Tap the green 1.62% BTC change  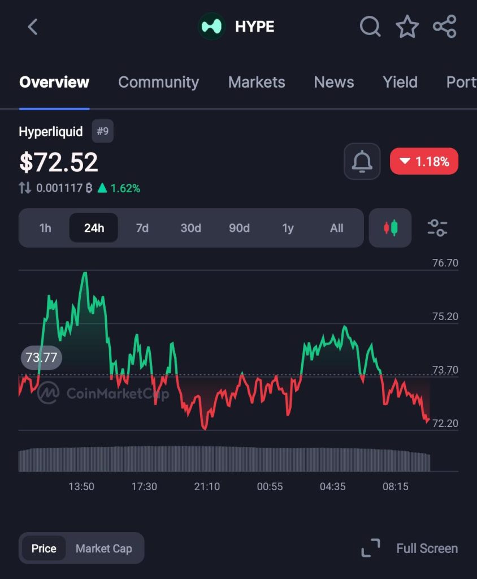(x=119, y=188)
